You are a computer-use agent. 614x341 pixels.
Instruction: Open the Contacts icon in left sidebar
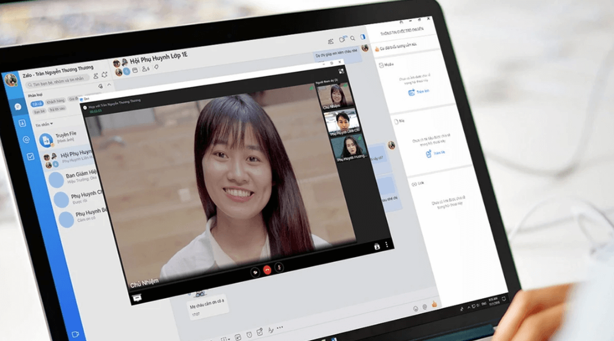[22, 123]
